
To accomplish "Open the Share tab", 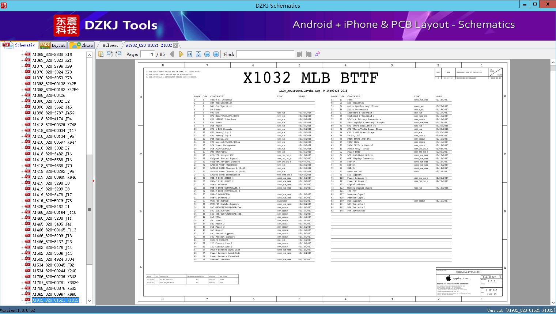I will [81, 45].
